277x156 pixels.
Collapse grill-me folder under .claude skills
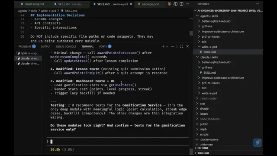pos(228,68)
